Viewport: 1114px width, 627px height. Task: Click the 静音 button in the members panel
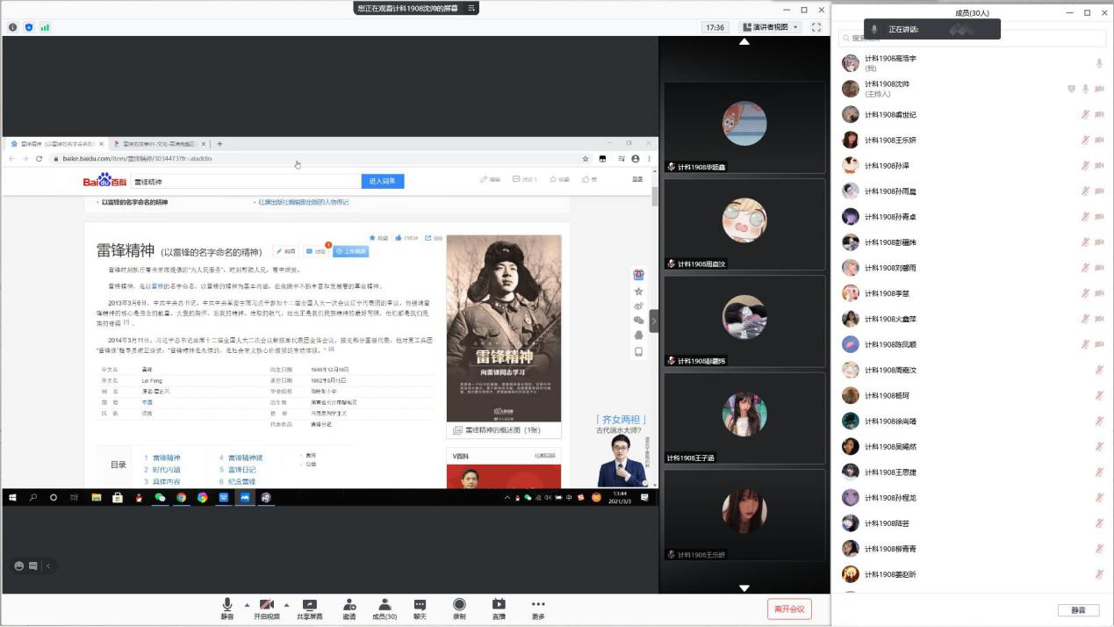coord(1078,609)
